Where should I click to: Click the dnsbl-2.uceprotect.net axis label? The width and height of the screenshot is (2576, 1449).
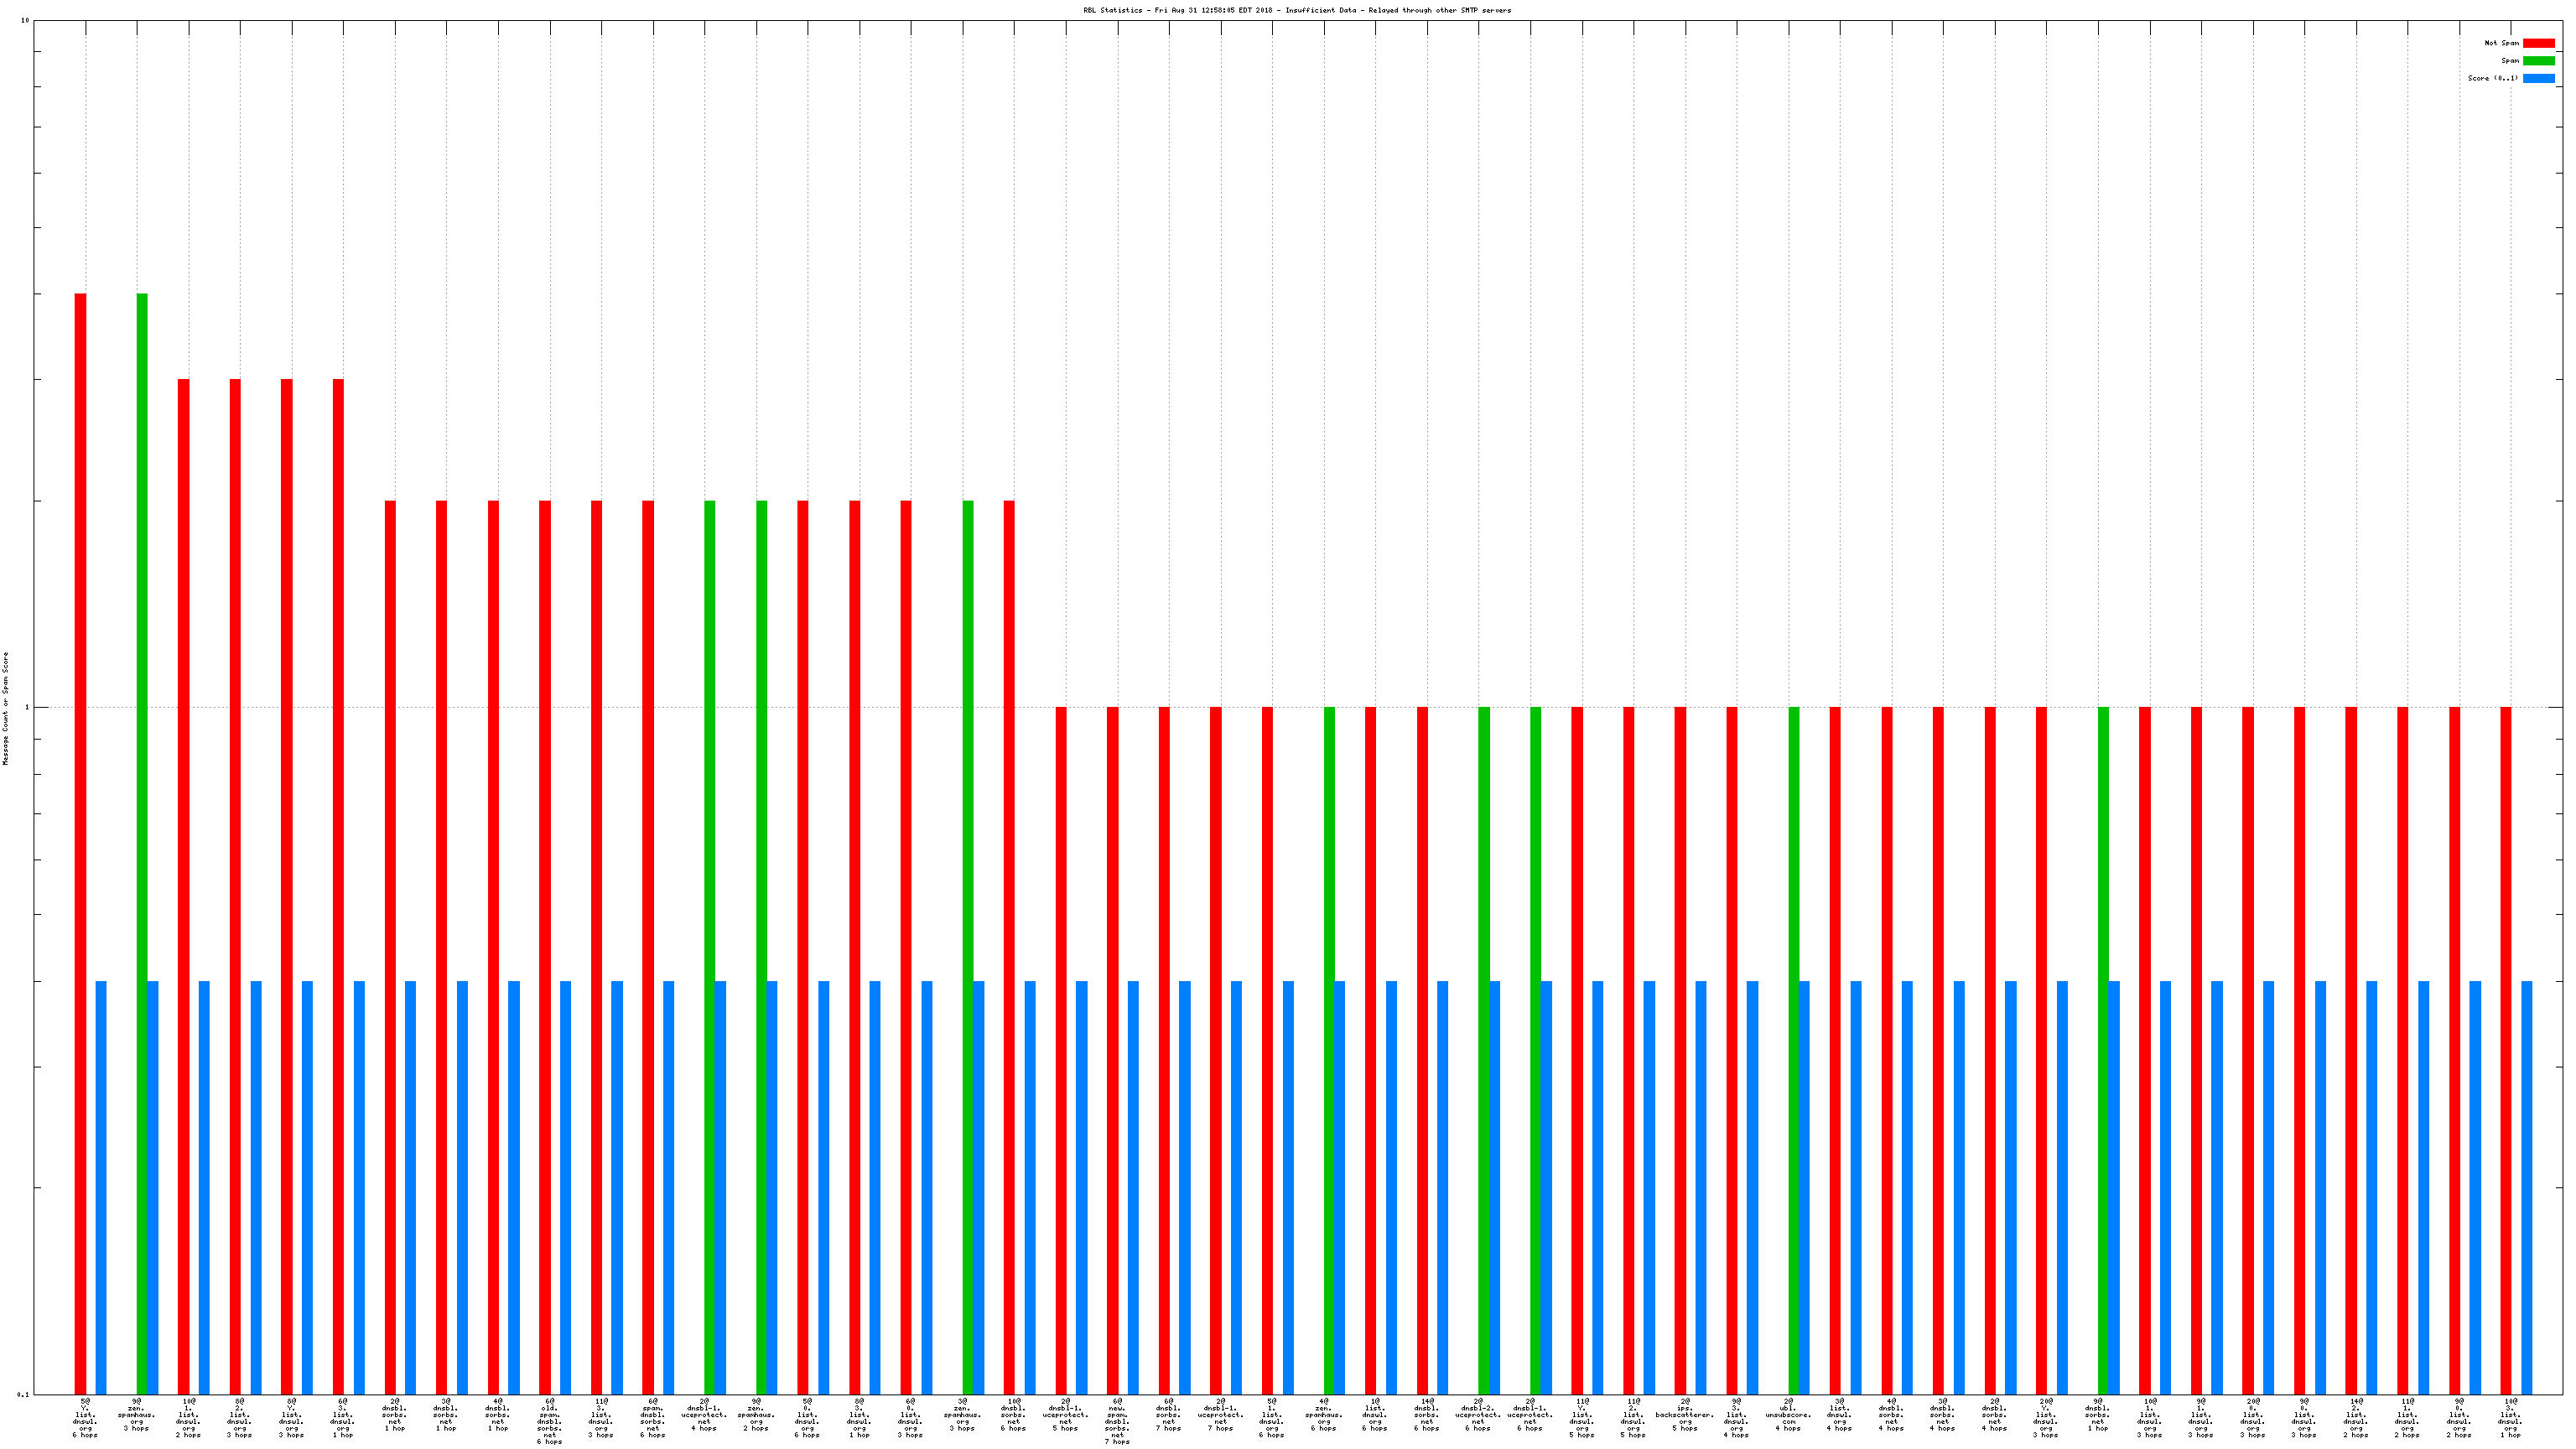pos(1478,1415)
